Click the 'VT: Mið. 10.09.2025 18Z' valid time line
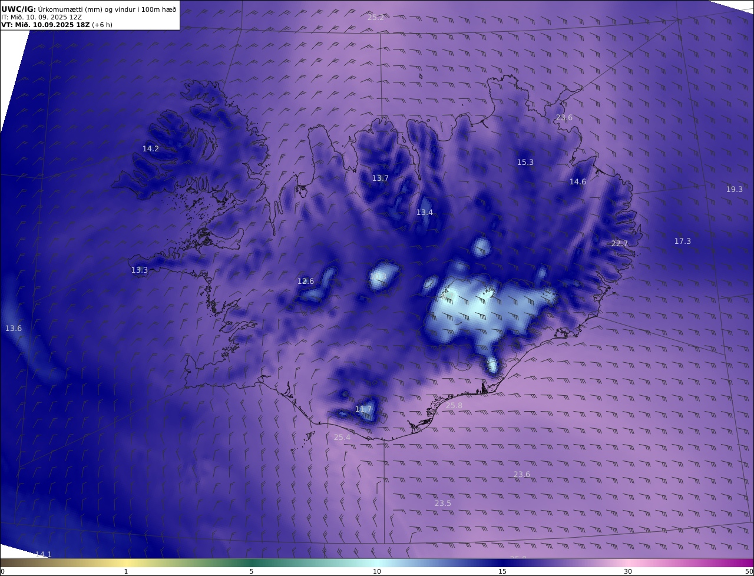754x576 pixels. pos(57,25)
